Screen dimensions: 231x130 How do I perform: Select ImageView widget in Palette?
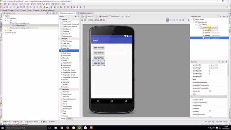coord(66,68)
